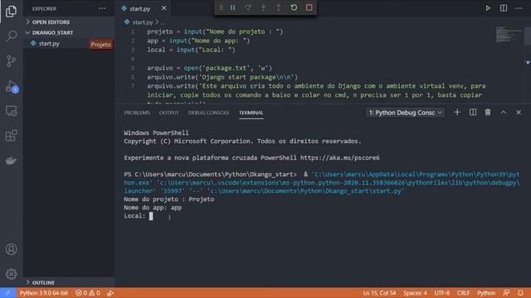Screen dimensions: 531x298
Task: Click the feedback icon in status bar
Action: [x=506, y=293]
